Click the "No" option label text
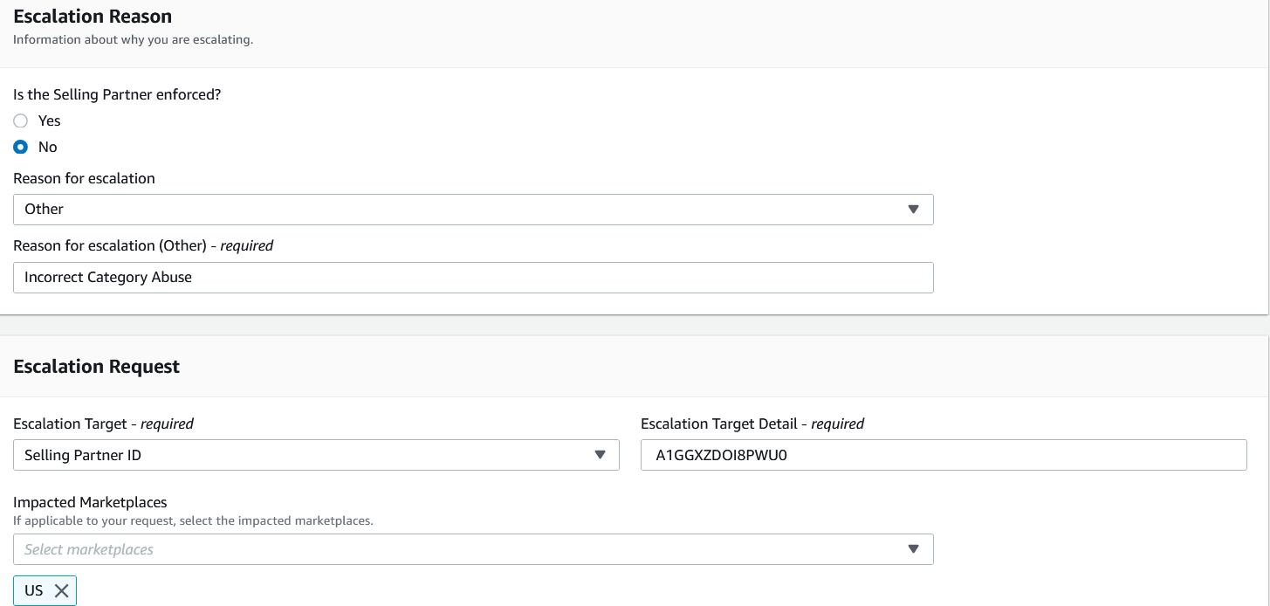The image size is (1270, 606). pos(48,147)
